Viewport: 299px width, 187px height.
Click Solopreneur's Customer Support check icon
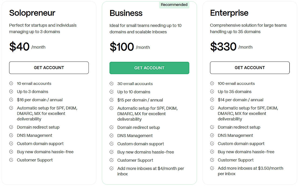[x=11, y=160]
